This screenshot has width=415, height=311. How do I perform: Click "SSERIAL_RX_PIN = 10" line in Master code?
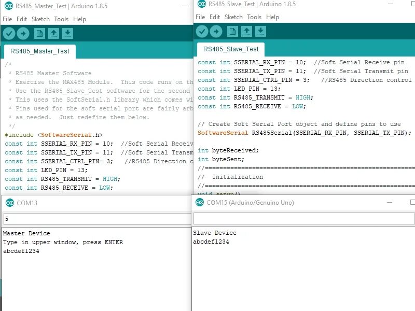(x=99, y=144)
